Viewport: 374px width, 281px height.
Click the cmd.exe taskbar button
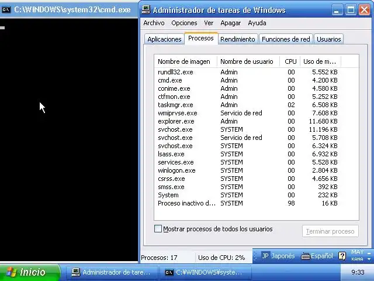[x=207, y=272]
